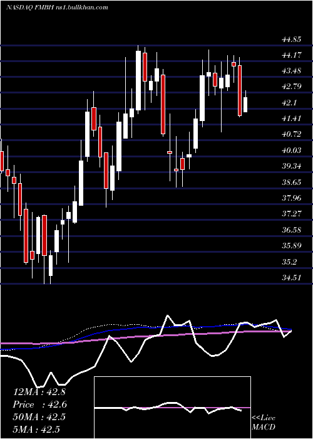313x439 pixels.
Task: Click the 37.96 price axis label
Action: (x=292, y=198)
